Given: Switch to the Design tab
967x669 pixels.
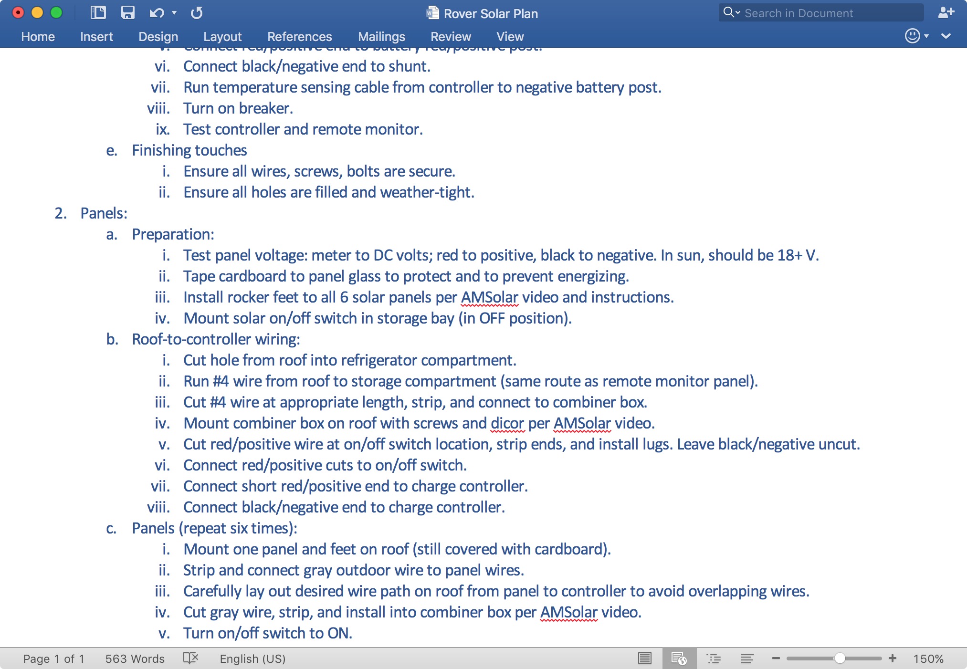Looking at the screenshot, I should coord(158,37).
